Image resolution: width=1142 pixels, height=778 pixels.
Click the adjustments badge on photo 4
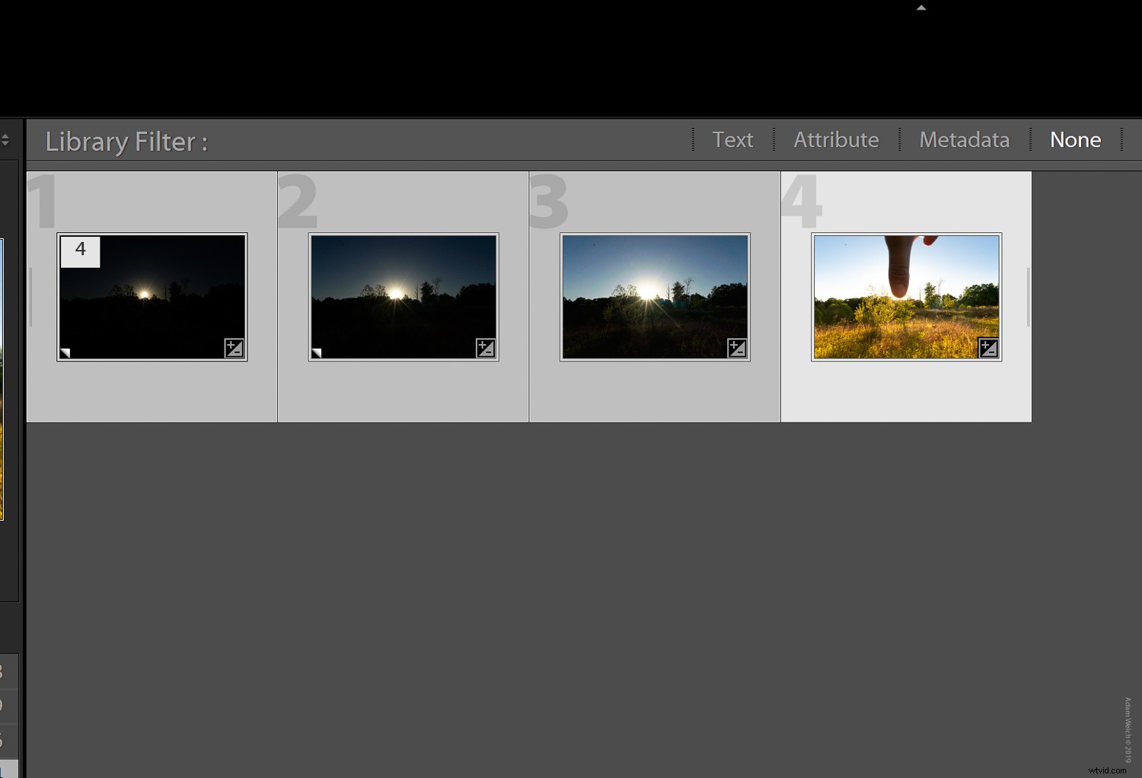pyautogui.click(x=988, y=347)
